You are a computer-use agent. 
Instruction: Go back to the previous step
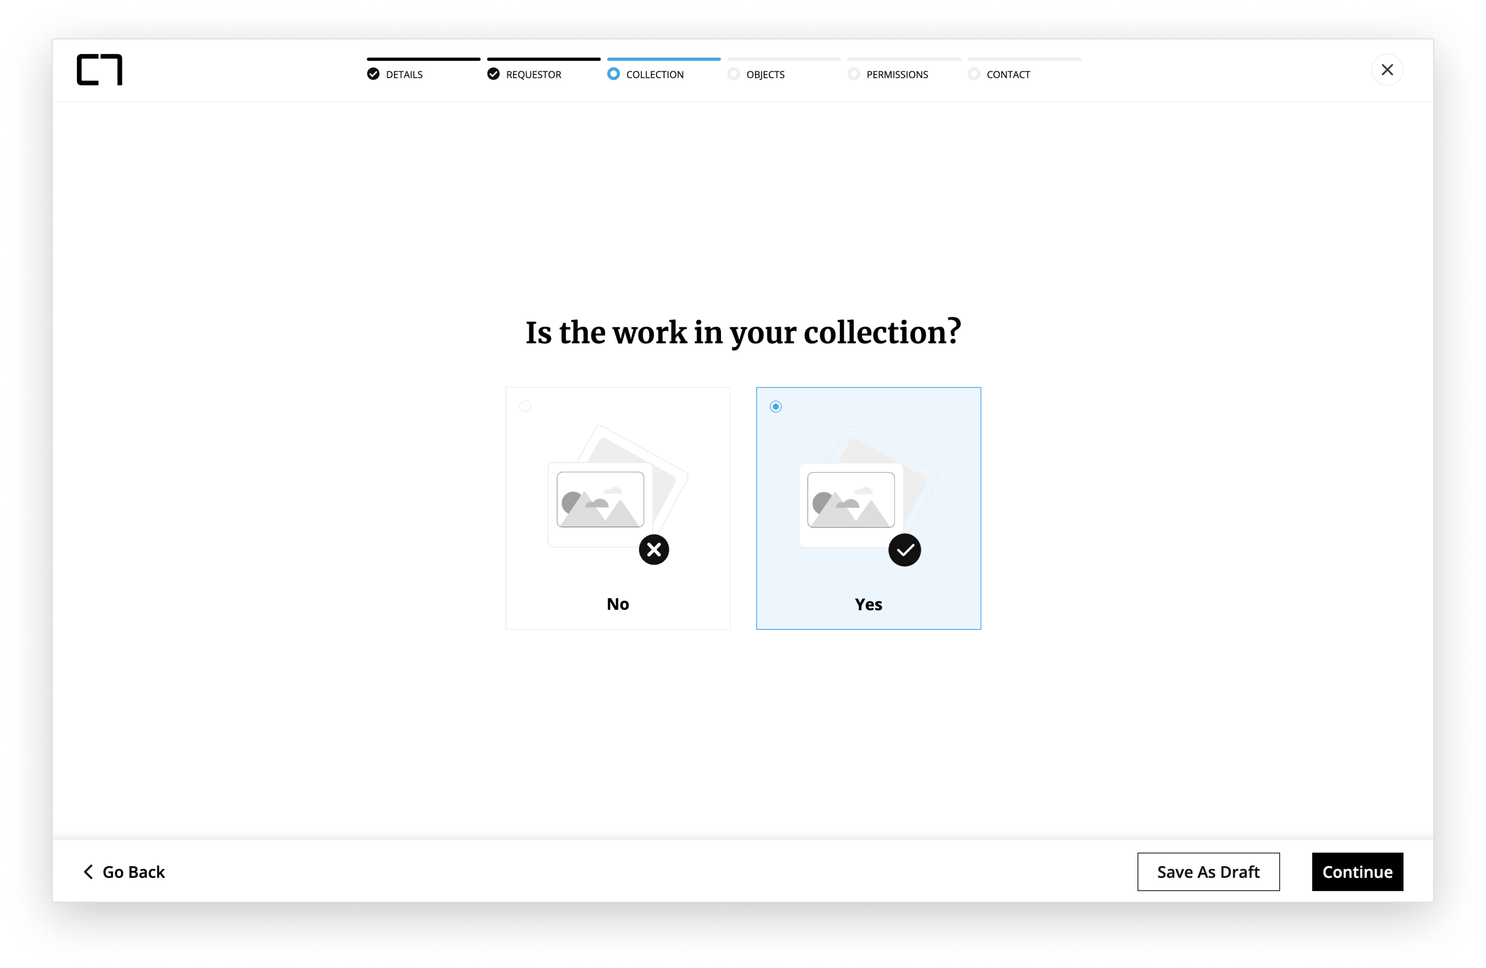(124, 872)
